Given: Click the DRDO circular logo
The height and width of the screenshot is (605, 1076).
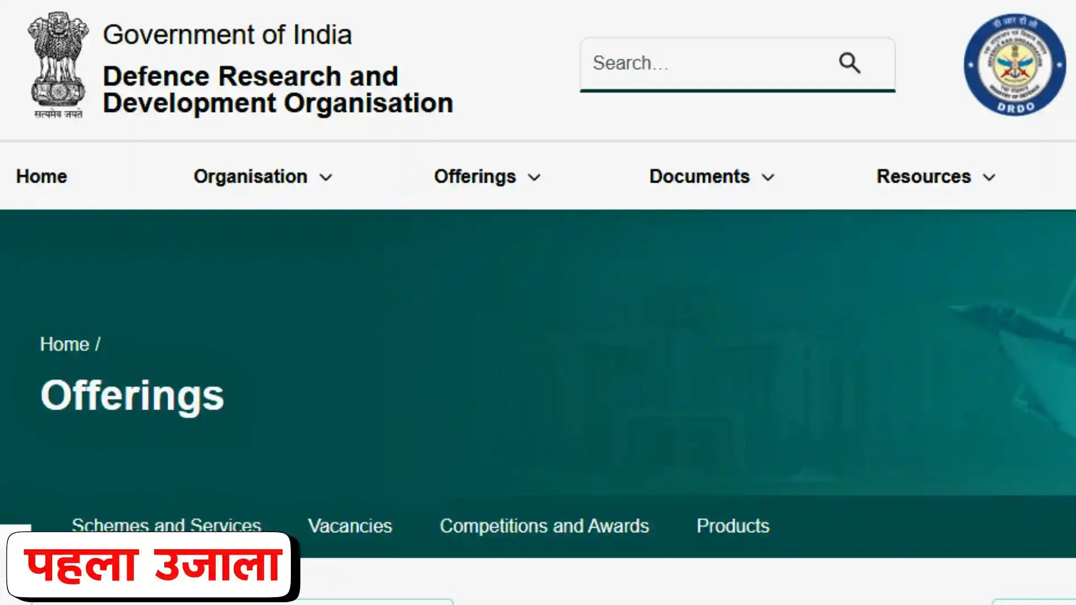Looking at the screenshot, I should (x=1015, y=66).
